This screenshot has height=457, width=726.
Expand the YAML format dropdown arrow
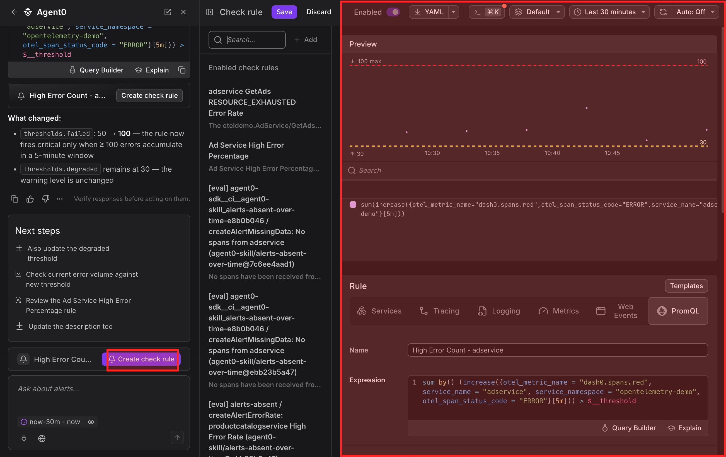tap(453, 12)
